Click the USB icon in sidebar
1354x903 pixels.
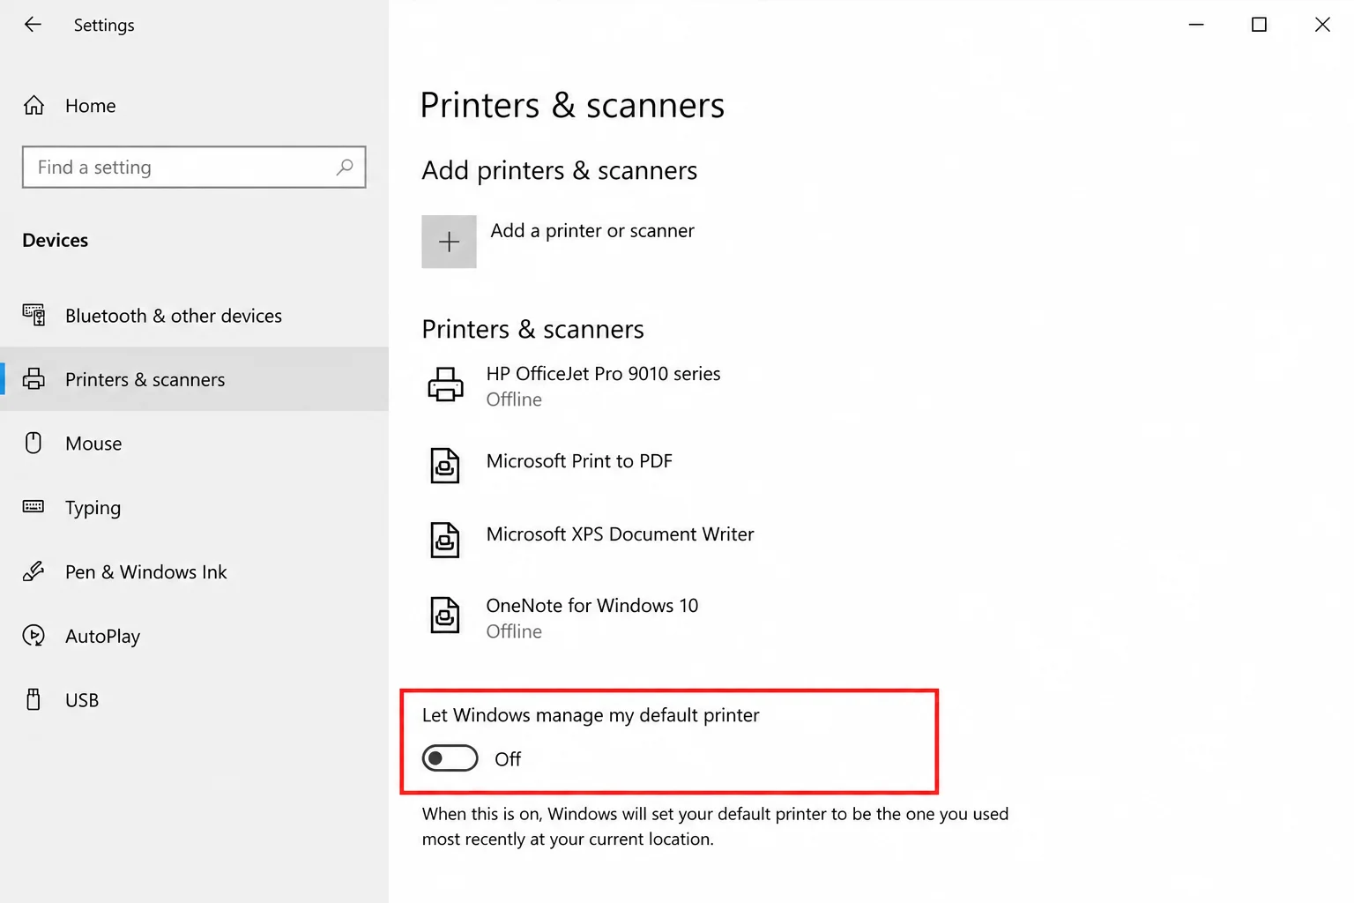(33, 699)
